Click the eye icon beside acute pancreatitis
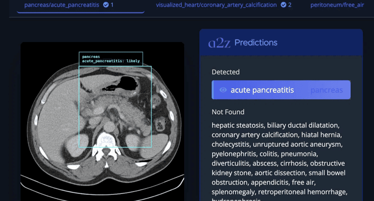This screenshot has width=374, height=201. (x=223, y=90)
